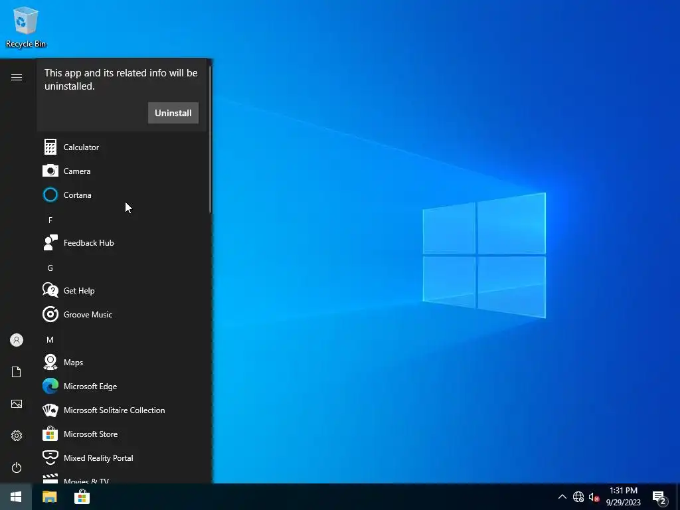The height and width of the screenshot is (510, 680).
Task: Open Settings gear in Start sidebar
Action: coord(17,436)
